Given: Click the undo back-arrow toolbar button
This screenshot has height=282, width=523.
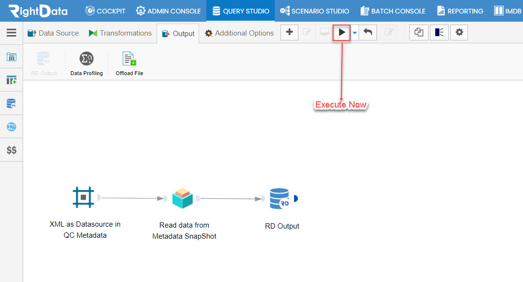Looking at the screenshot, I should pyautogui.click(x=368, y=32).
